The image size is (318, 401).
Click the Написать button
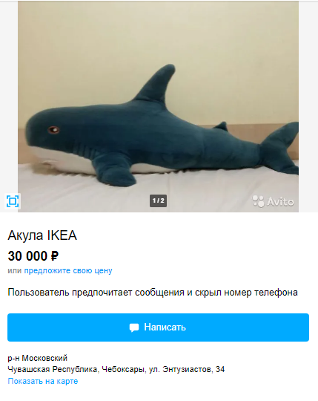tap(158, 327)
